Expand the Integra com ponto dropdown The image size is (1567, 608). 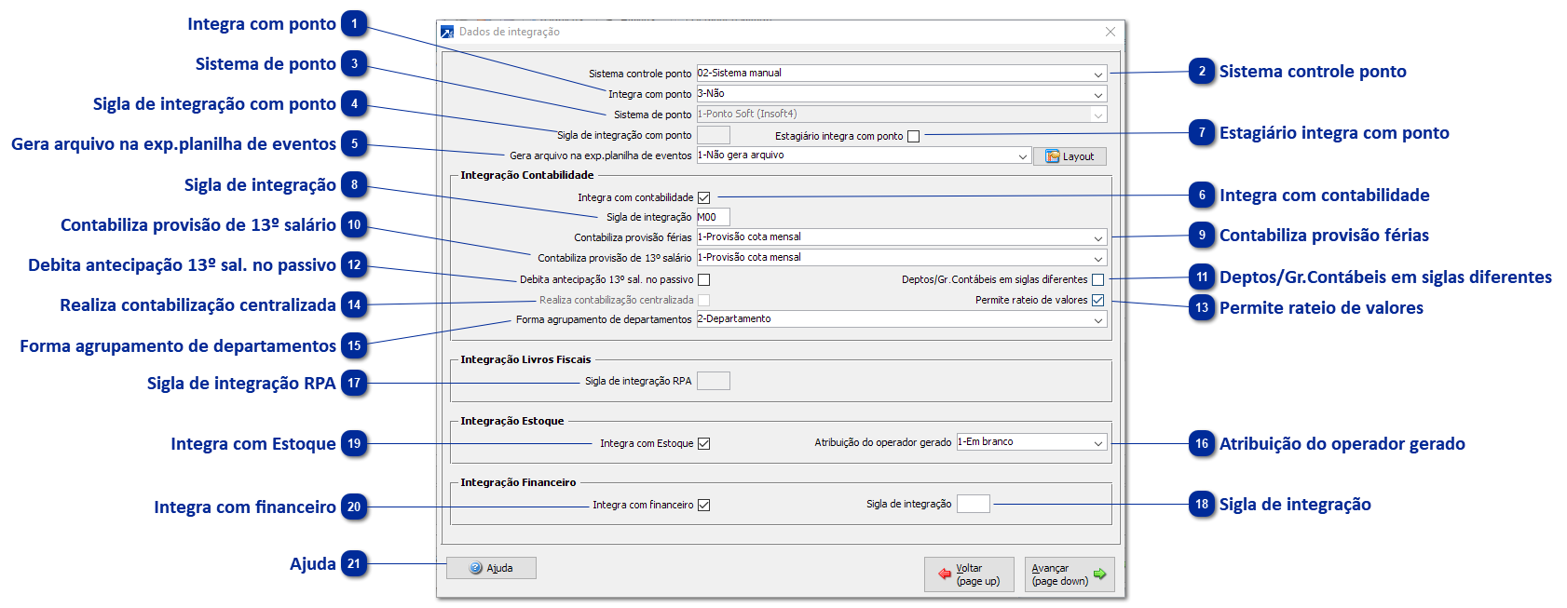1098,94
